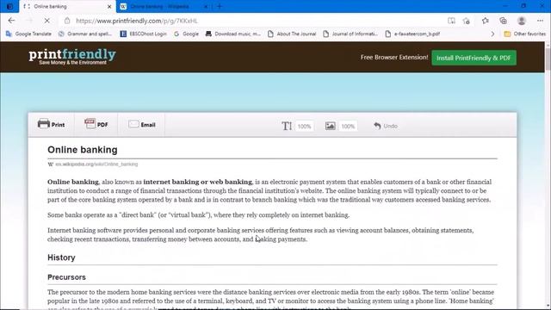551x310 pixels.
Task: Click the bold 'internet banking or web banking' text
Action: click(197, 182)
